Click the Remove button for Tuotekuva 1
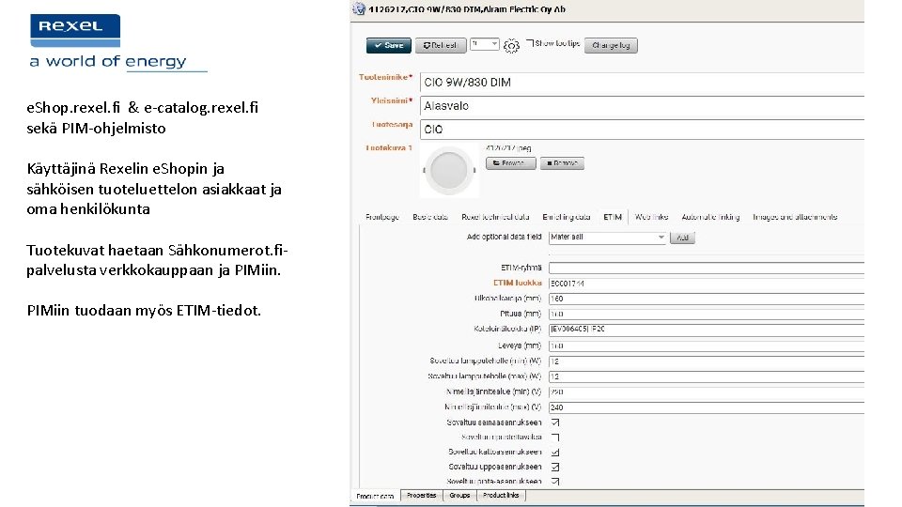Screen dimensions: 902x507 pos(562,163)
